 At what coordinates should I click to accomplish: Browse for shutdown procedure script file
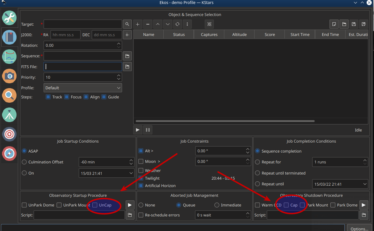[363, 215]
